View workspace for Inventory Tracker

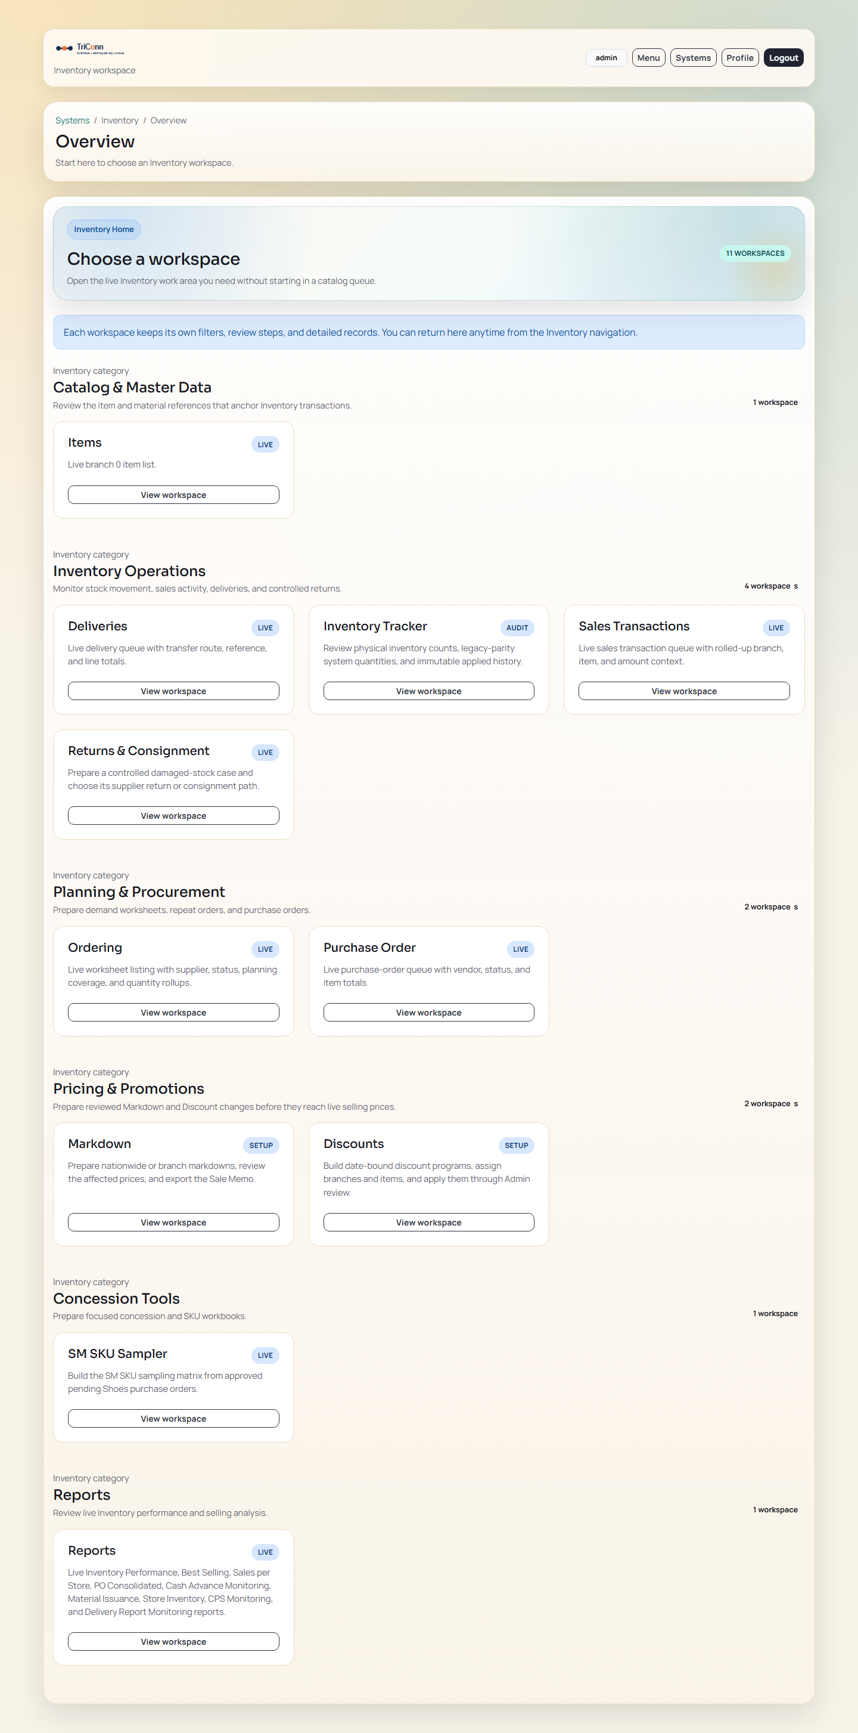pos(428,691)
